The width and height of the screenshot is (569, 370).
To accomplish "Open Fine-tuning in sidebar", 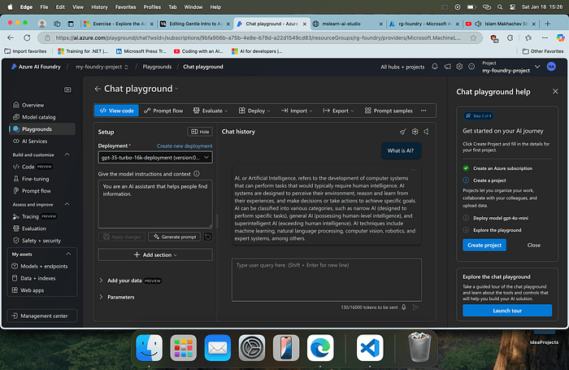I will pyautogui.click(x=35, y=179).
